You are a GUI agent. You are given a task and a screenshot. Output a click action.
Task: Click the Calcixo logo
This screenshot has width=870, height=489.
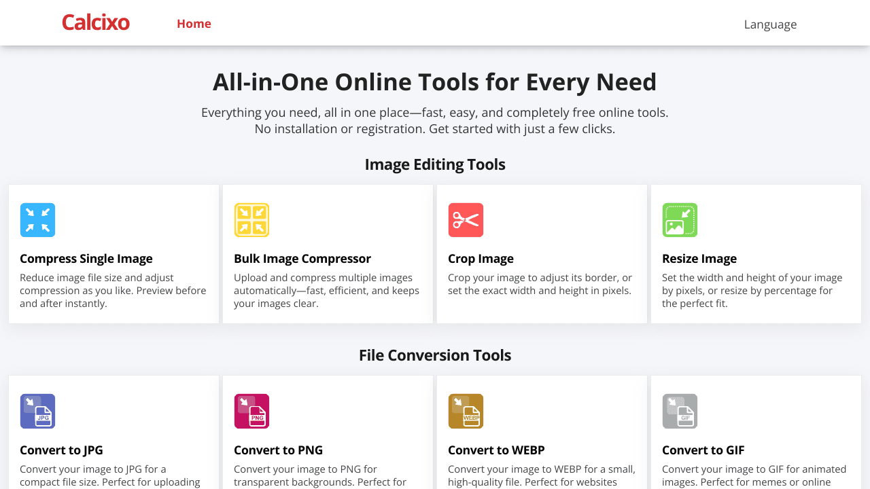96,23
